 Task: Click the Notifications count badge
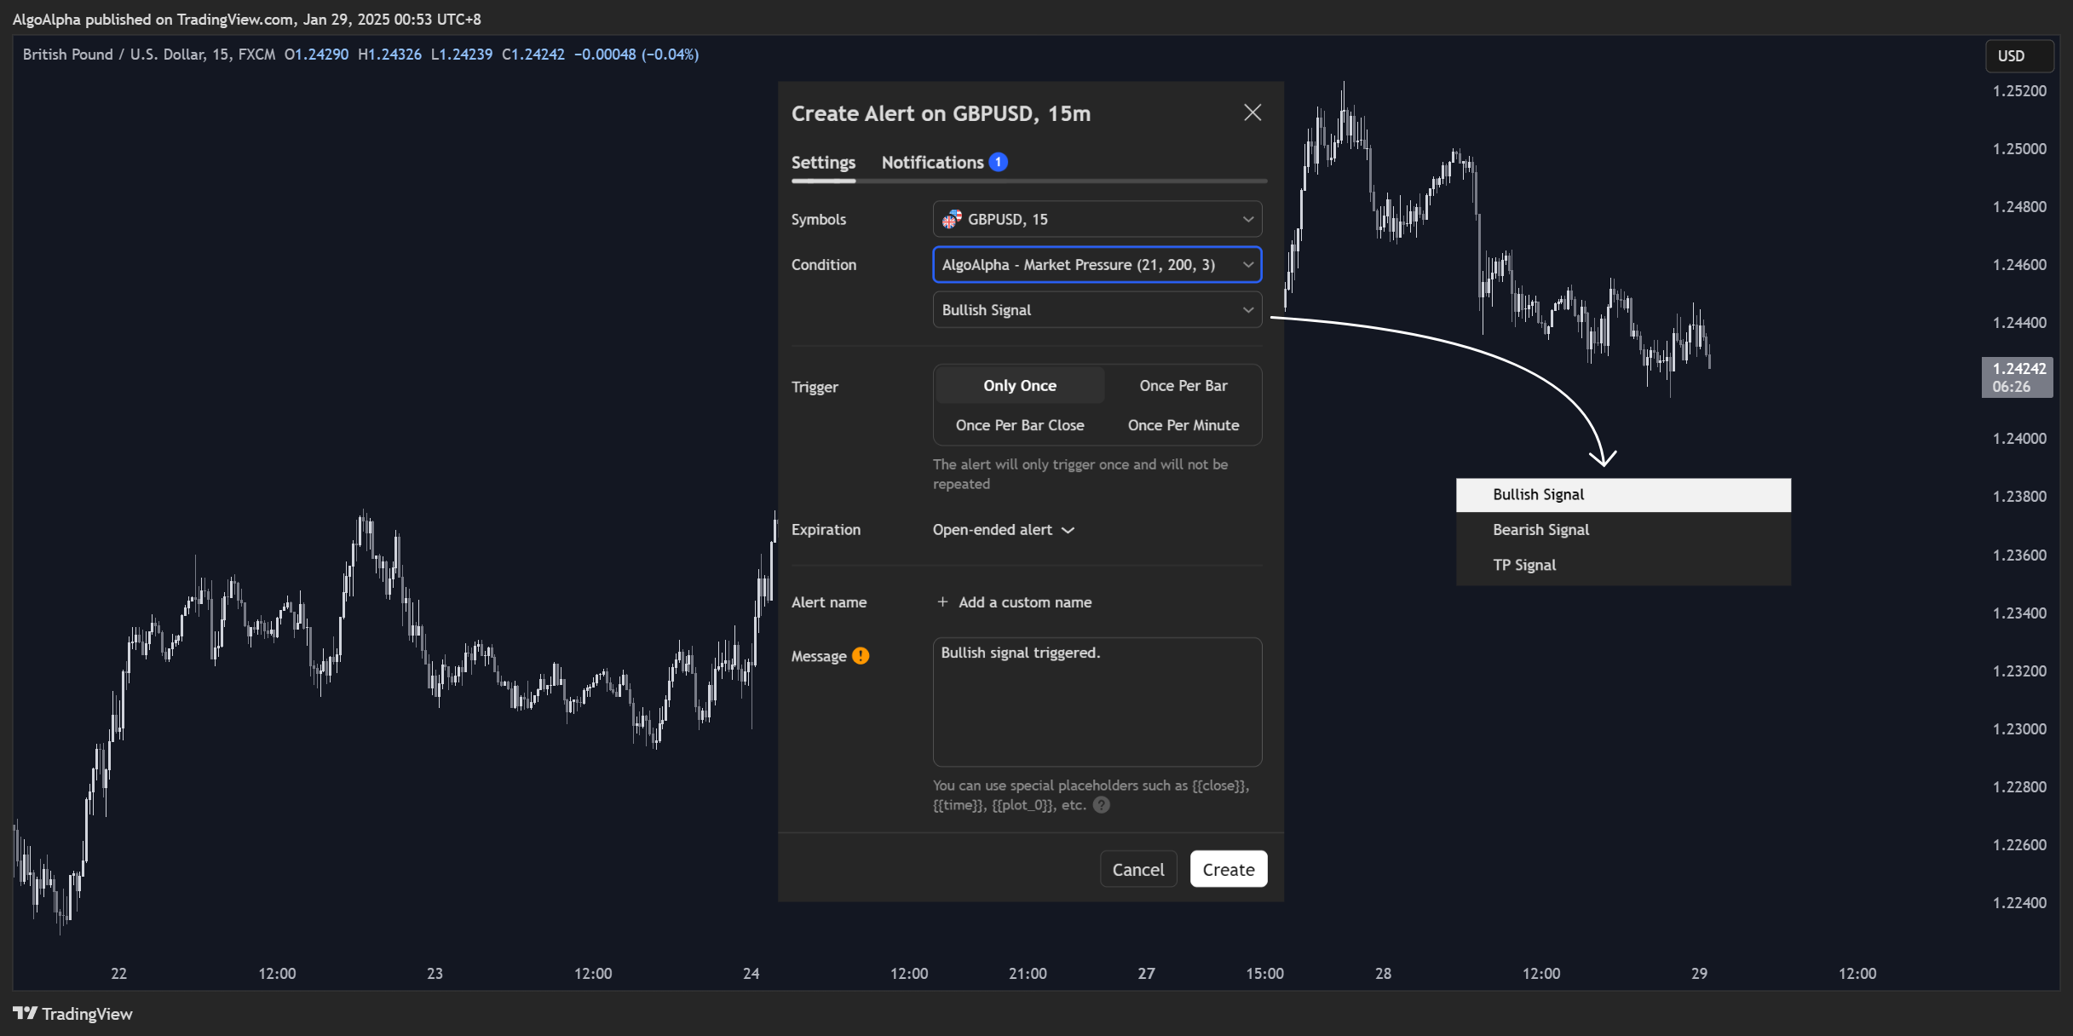[998, 162]
